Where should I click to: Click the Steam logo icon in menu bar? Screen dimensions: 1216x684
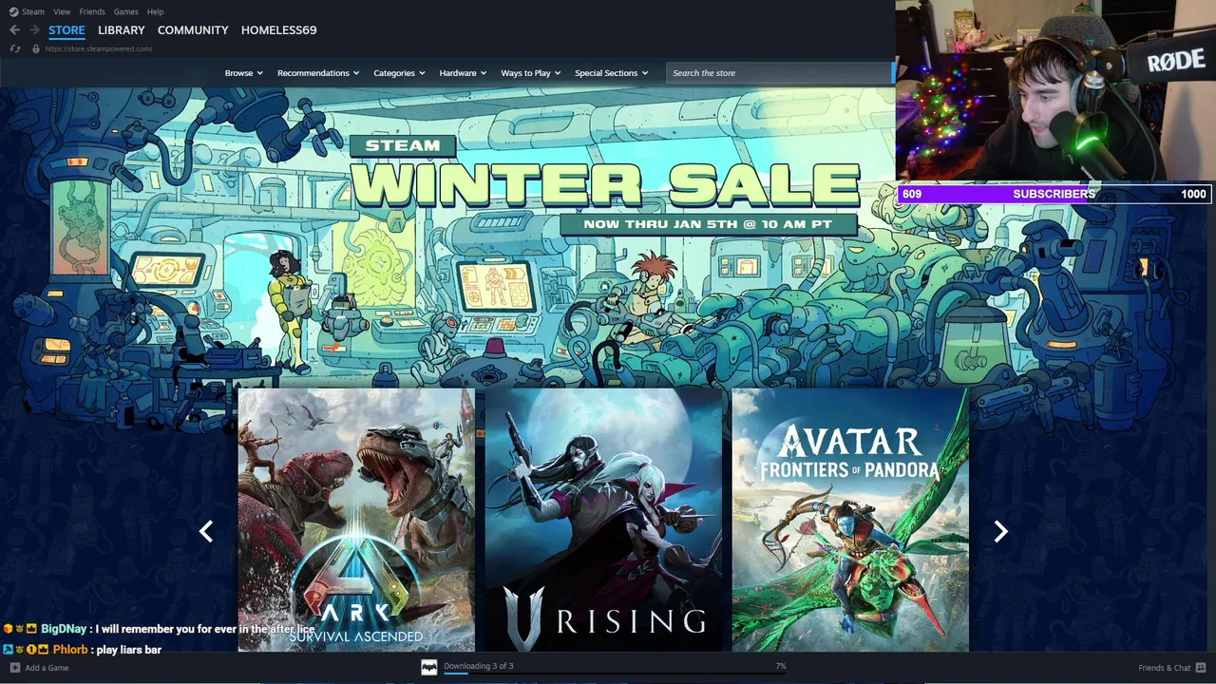pyautogui.click(x=13, y=11)
